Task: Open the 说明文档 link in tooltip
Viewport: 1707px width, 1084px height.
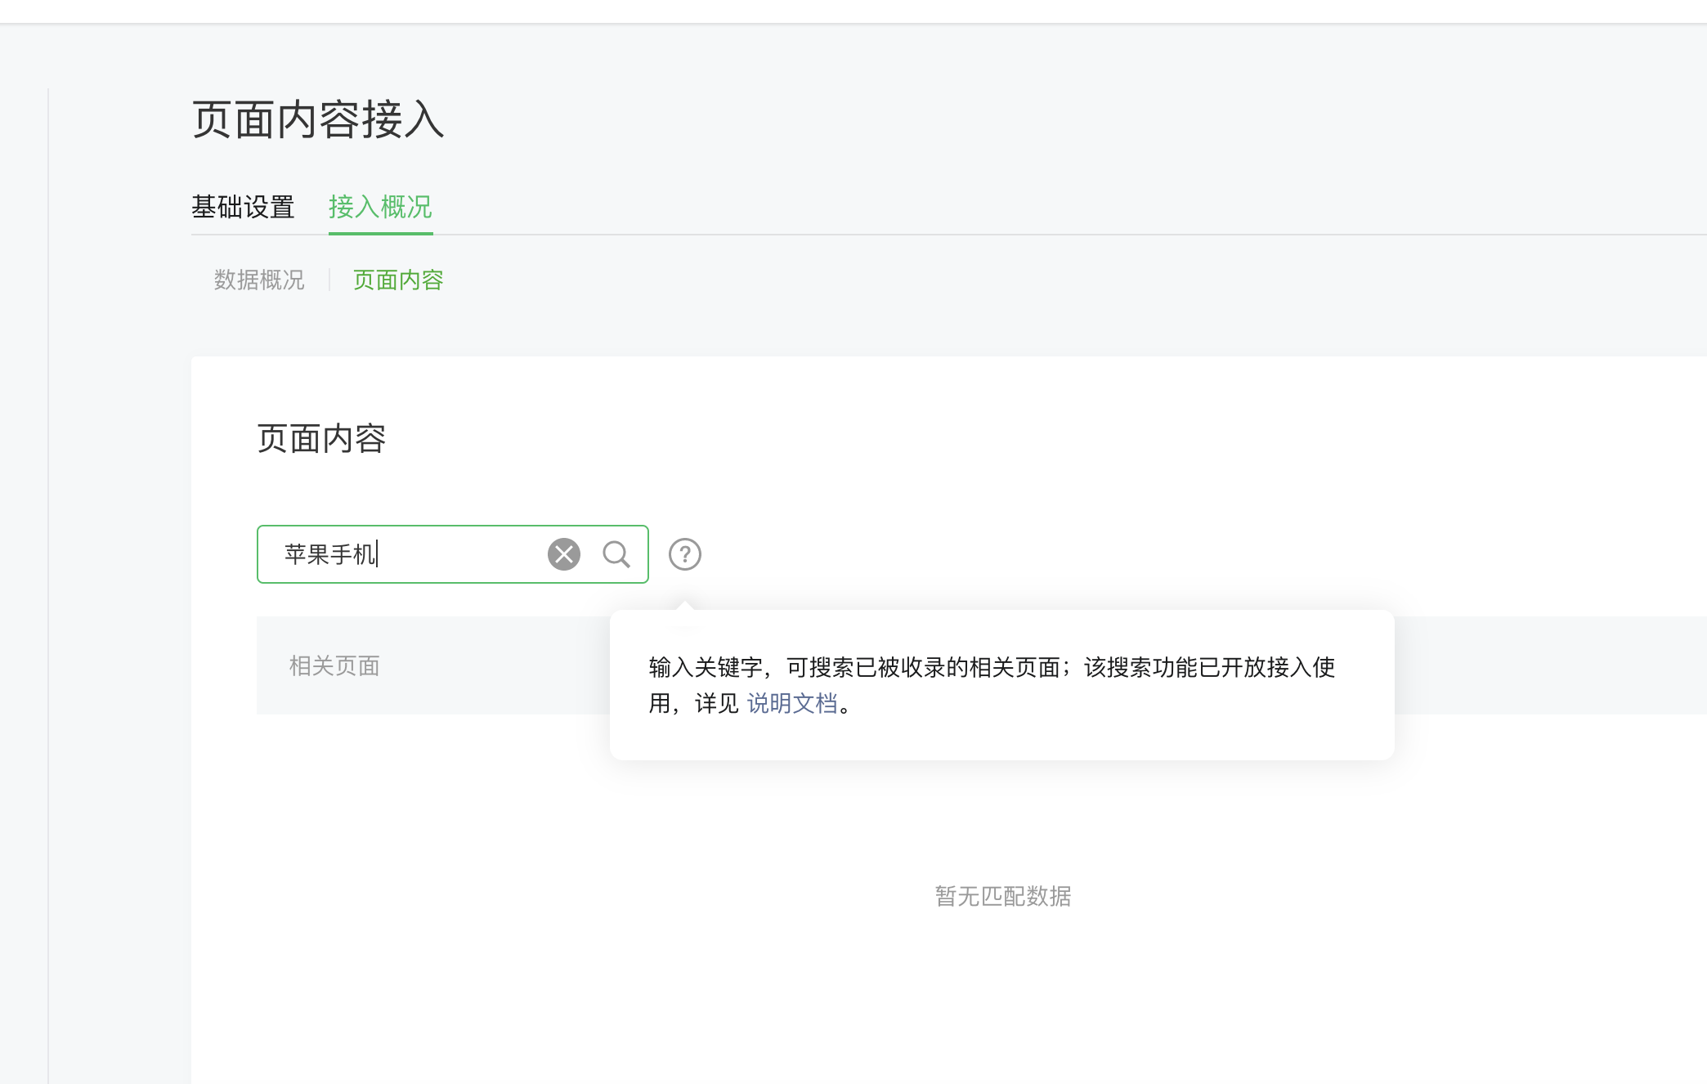Action: pos(792,703)
